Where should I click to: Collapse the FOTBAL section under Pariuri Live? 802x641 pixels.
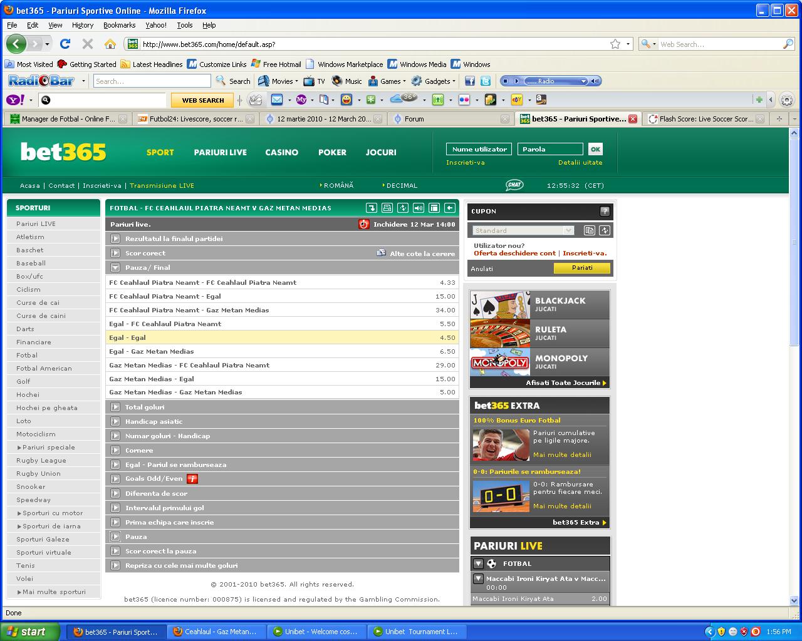pyautogui.click(x=479, y=563)
